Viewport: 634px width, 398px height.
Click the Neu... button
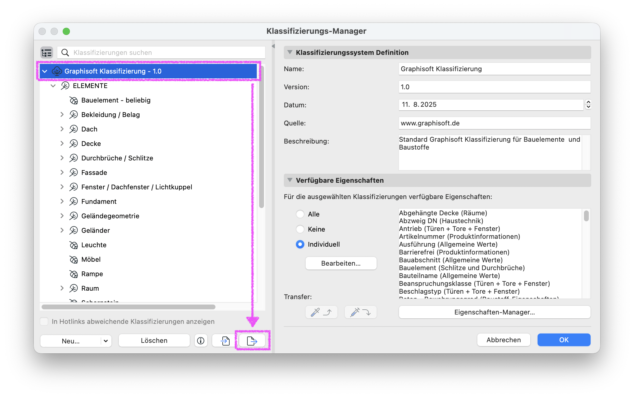(71, 341)
